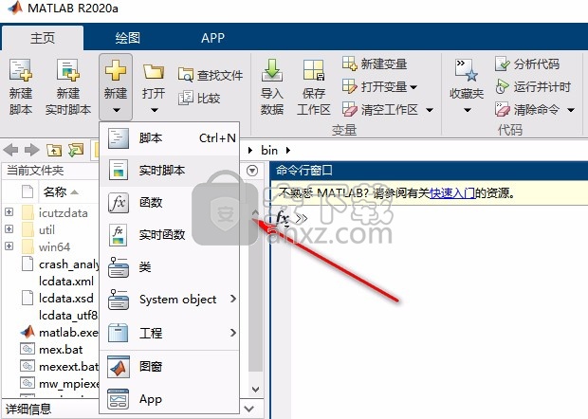Viewport: 588px width, 419px height.
Task: Open dropdown arrow beside 清除命令
Action: click(571, 110)
